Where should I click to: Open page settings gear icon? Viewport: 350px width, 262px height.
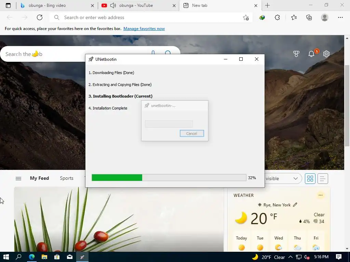326,54
